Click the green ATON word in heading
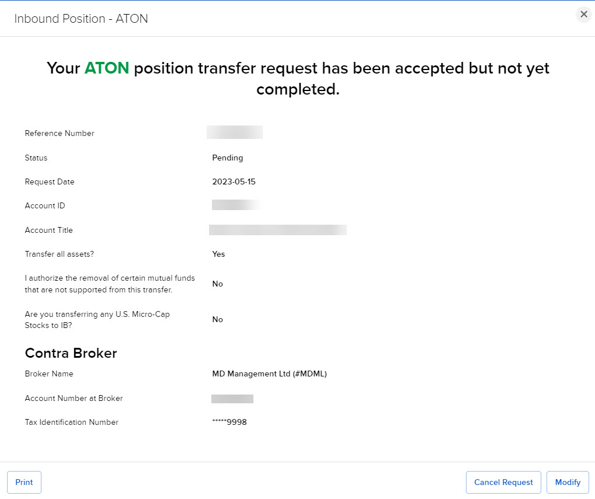This screenshot has width=595, height=499. point(107,68)
